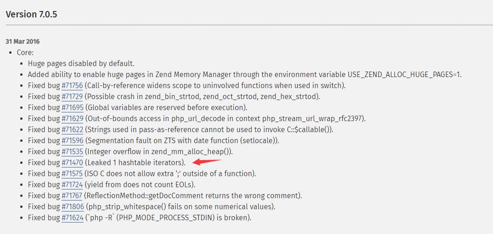This screenshot has width=493, height=234.
Task: Open bug #71756 link
Action: pos(73,85)
